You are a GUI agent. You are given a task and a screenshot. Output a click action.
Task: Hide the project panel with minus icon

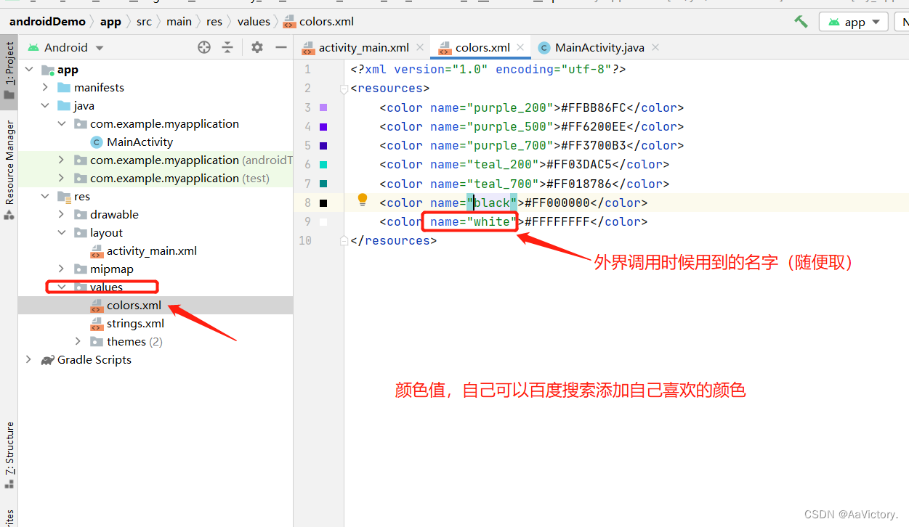tap(280, 47)
